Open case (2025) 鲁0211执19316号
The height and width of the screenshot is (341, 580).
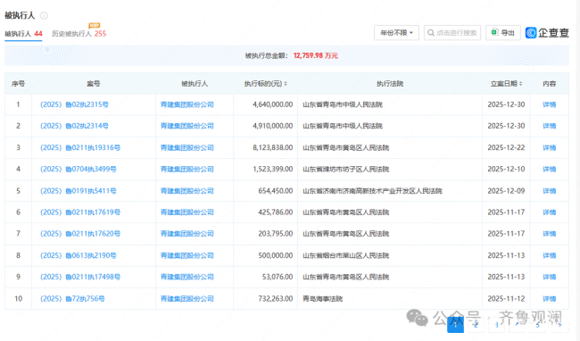point(80,147)
